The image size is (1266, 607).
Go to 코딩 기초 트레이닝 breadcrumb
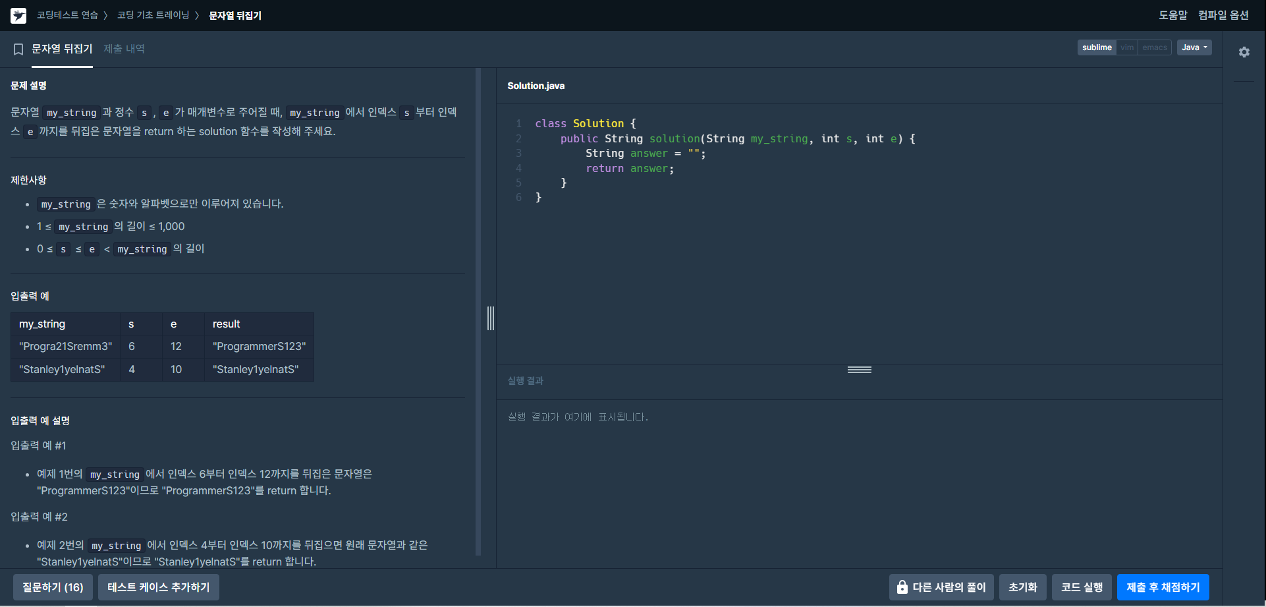[x=153, y=15]
